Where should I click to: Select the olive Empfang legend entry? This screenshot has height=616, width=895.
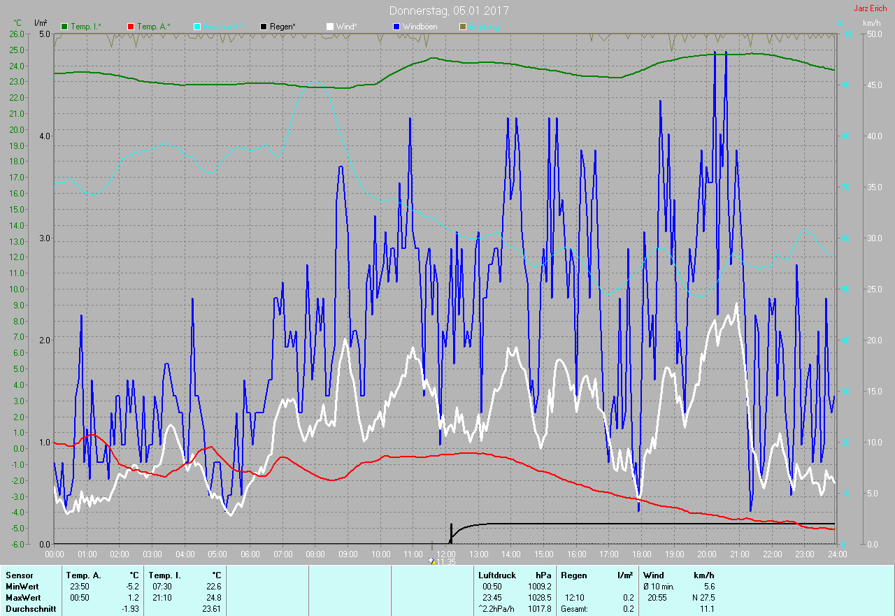[x=482, y=27]
